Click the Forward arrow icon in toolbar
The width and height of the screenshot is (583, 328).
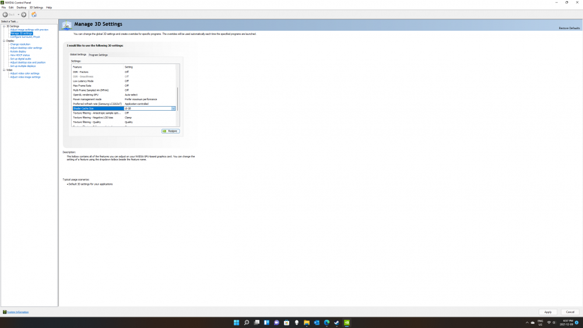point(23,15)
